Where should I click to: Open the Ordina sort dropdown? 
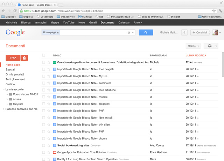pyautogui.click(x=193, y=46)
